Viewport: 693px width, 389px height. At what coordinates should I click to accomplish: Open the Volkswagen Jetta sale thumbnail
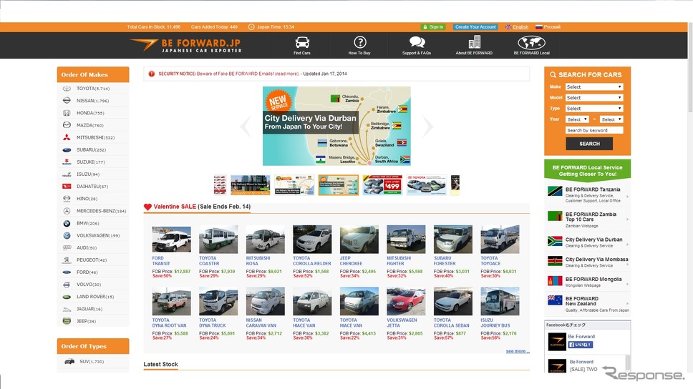(x=406, y=301)
